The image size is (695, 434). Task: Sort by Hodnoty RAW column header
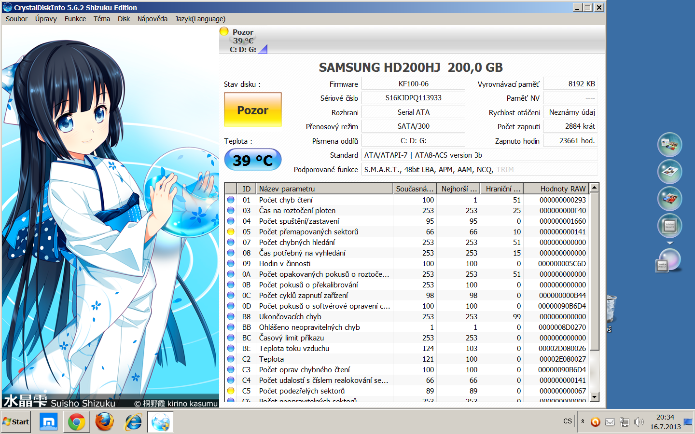562,189
